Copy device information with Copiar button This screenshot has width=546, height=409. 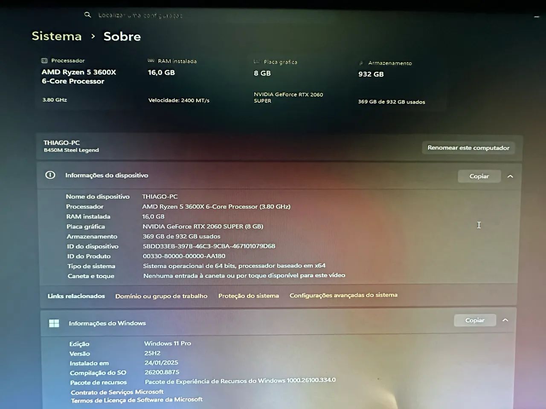click(x=479, y=176)
